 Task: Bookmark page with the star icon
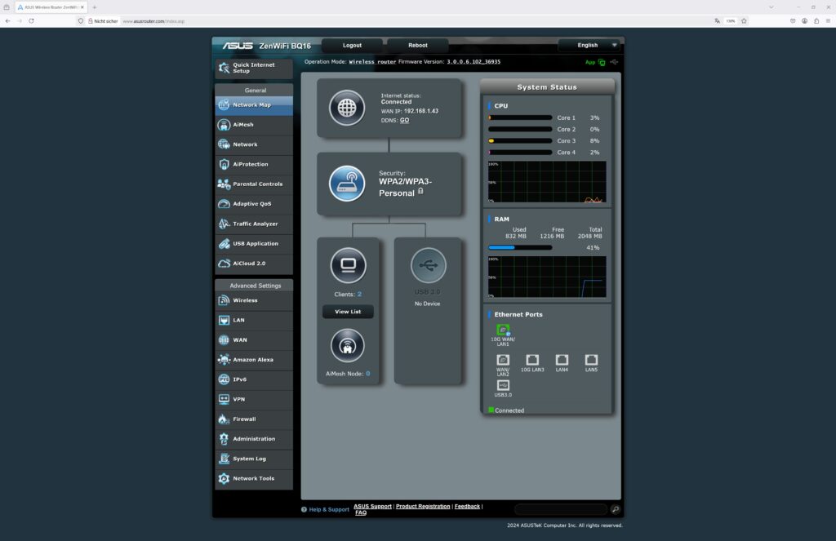click(x=744, y=20)
